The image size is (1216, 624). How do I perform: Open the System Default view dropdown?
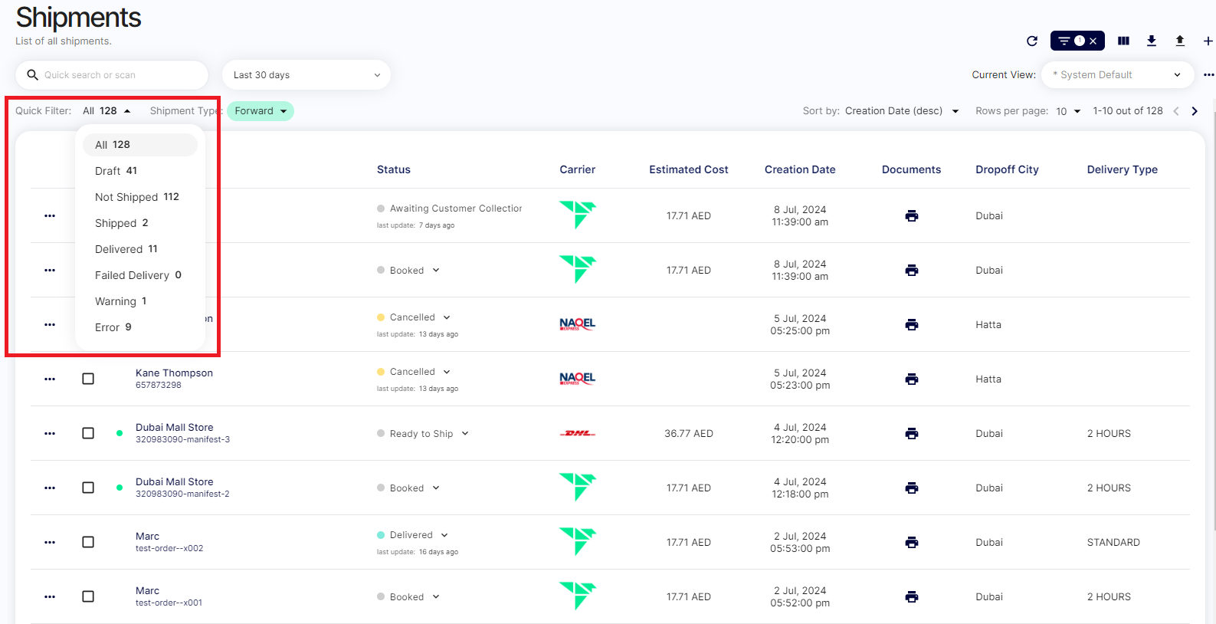pyautogui.click(x=1116, y=75)
